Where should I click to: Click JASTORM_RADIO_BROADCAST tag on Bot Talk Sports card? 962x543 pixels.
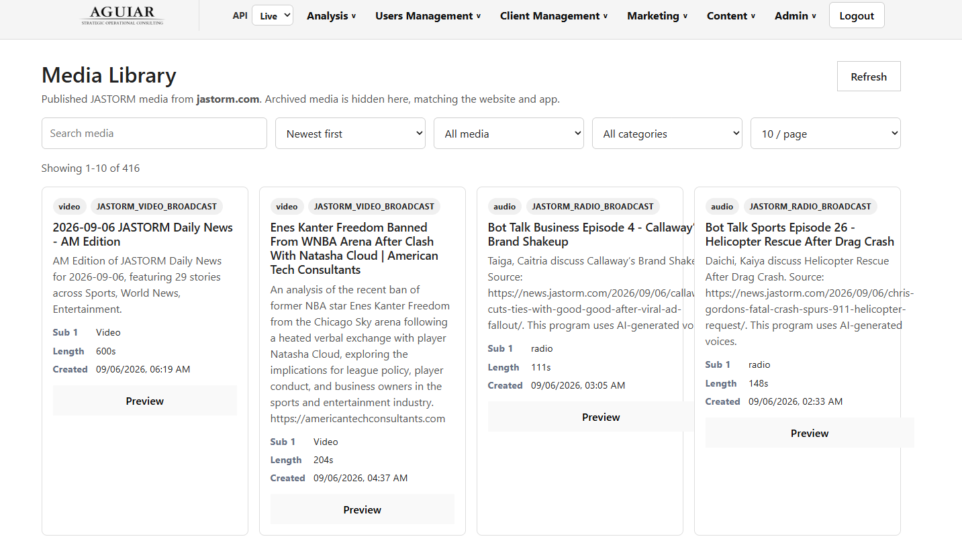pyautogui.click(x=810, y=206)
